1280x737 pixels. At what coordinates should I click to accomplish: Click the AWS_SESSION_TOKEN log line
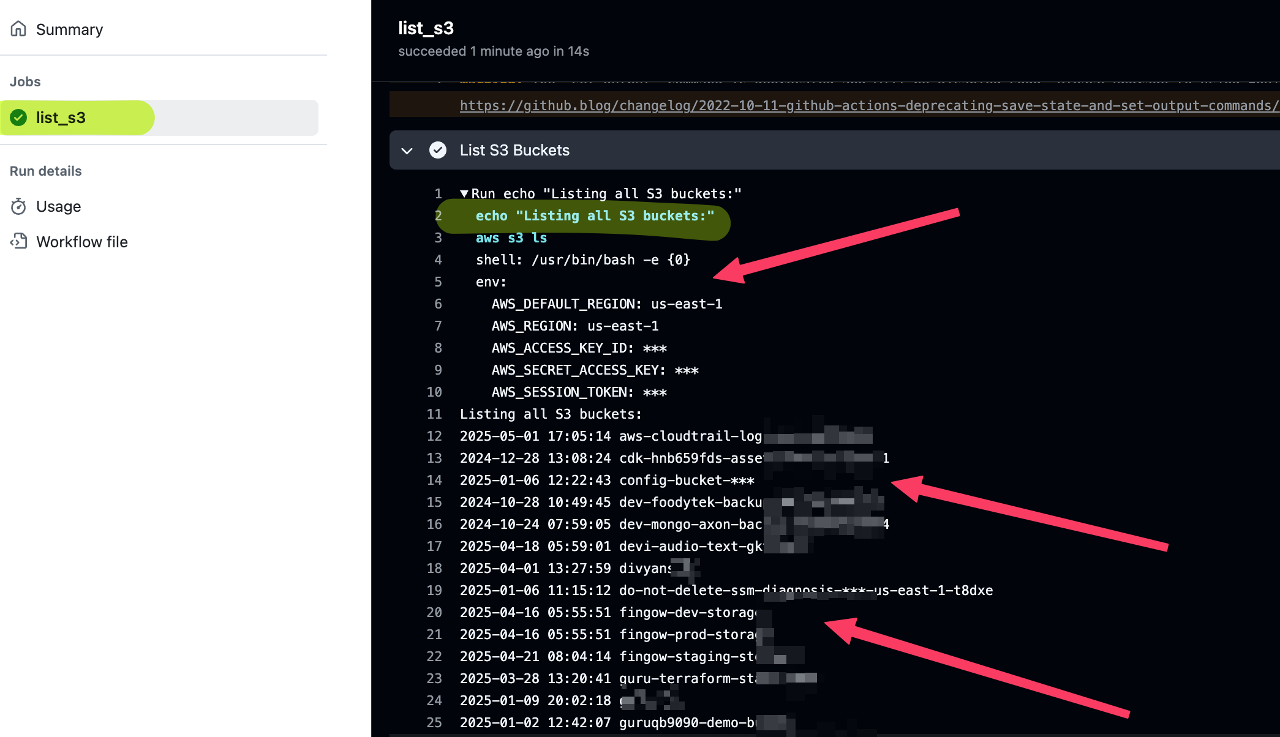tap(578, 392)
